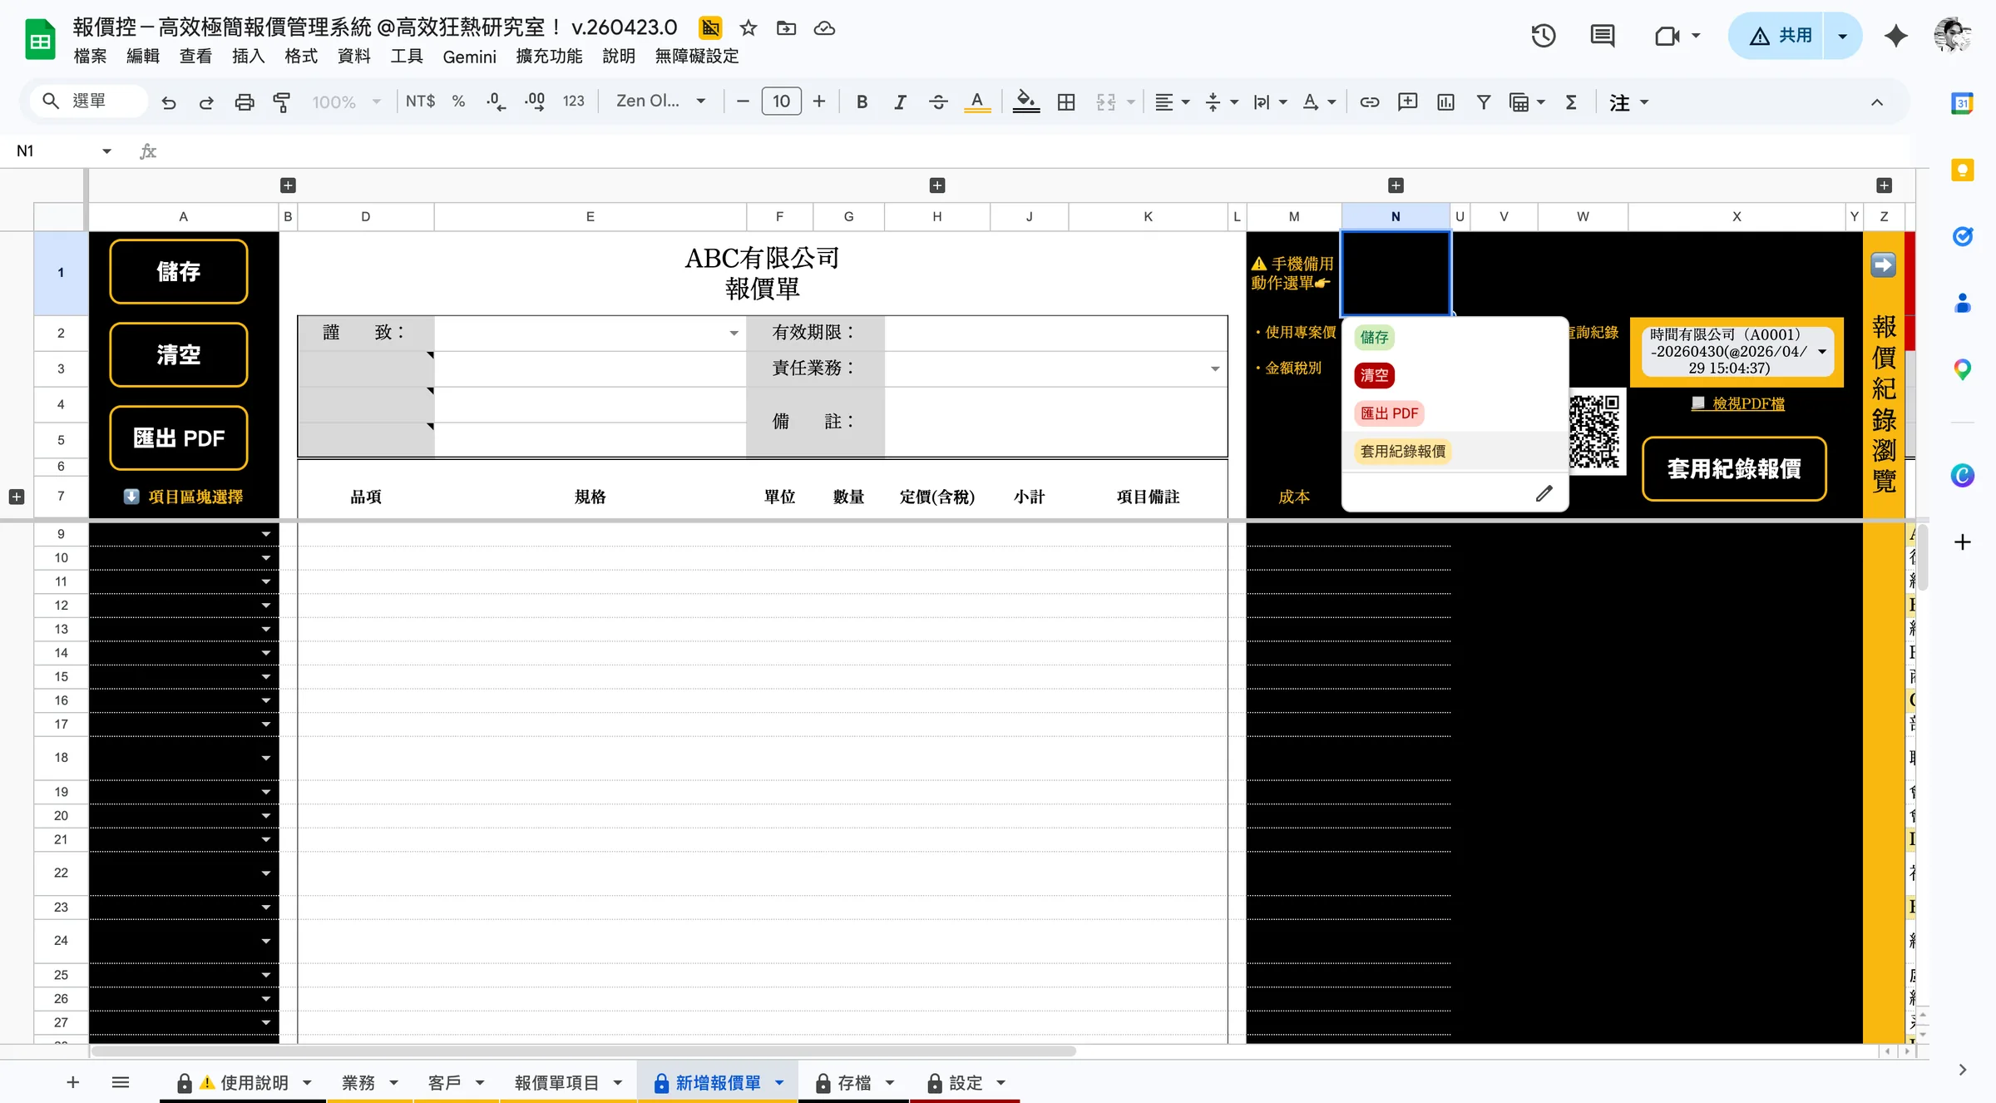Open the 擴充功能 menu

click(x=549, y=56)
